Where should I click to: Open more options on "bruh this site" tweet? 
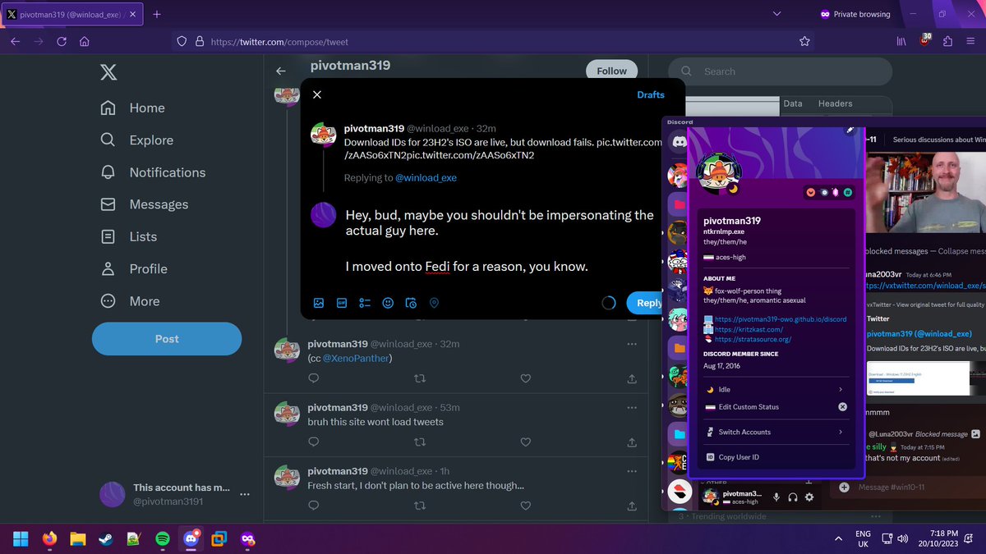click(631, 407)
